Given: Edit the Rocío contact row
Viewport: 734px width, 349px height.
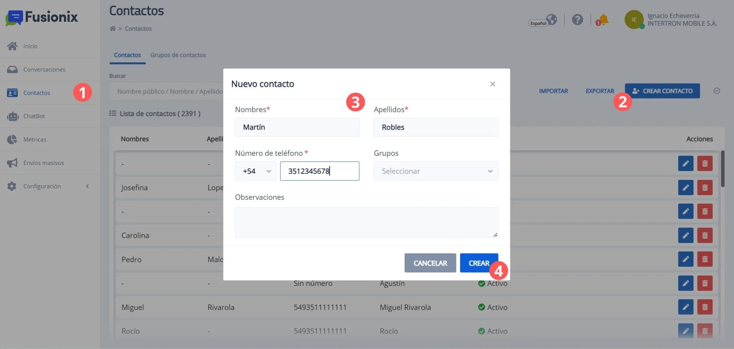Looking at the screenshot, I should 685,331.
